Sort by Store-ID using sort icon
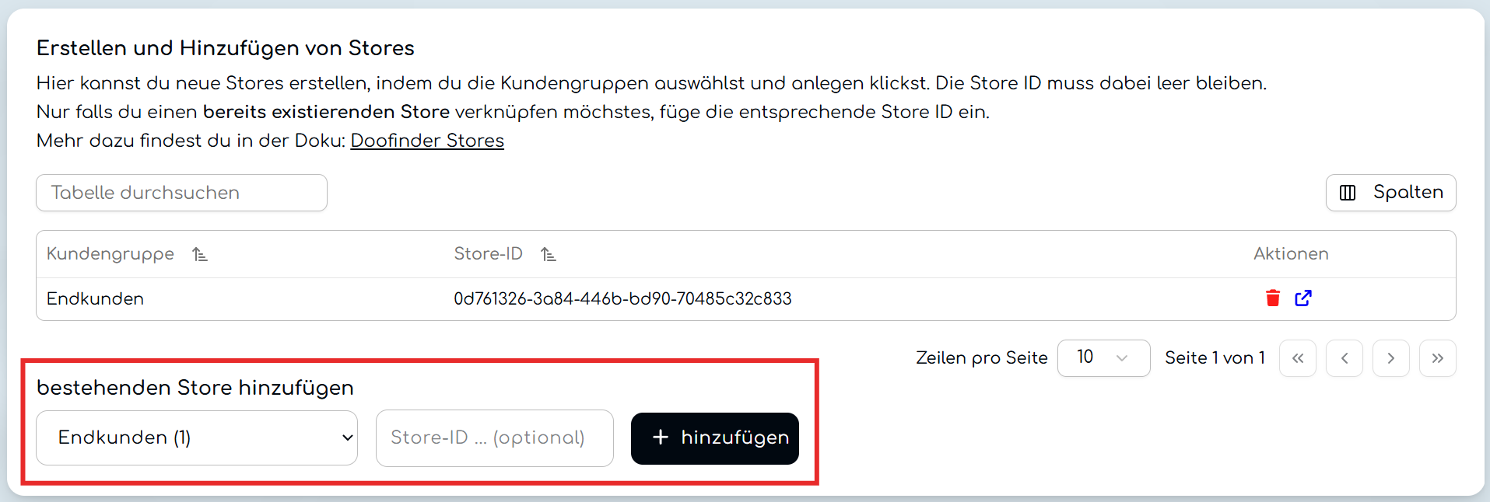This screenshot has width=1490, height=502. pos(549,254)
